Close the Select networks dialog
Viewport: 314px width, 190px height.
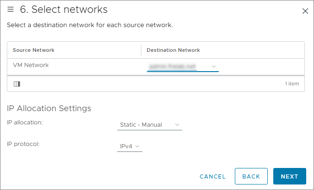click(x=305, y=11)
